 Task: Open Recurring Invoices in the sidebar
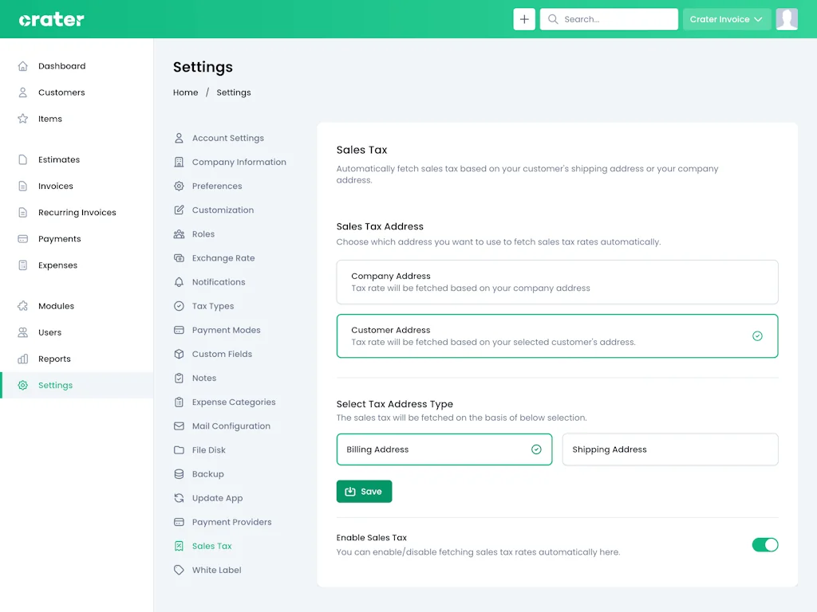click(x=77, y=213)
